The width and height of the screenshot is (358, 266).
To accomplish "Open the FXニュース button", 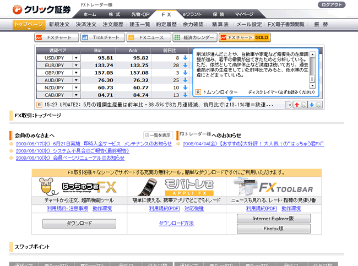I will (149, 37).
